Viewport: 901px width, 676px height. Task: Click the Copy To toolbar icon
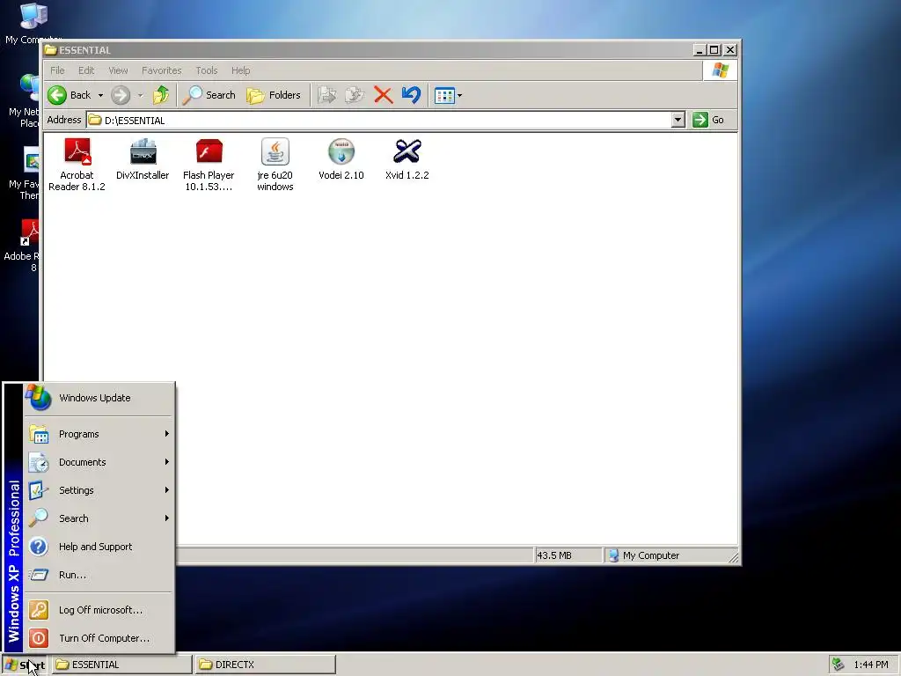coord(355,95)
